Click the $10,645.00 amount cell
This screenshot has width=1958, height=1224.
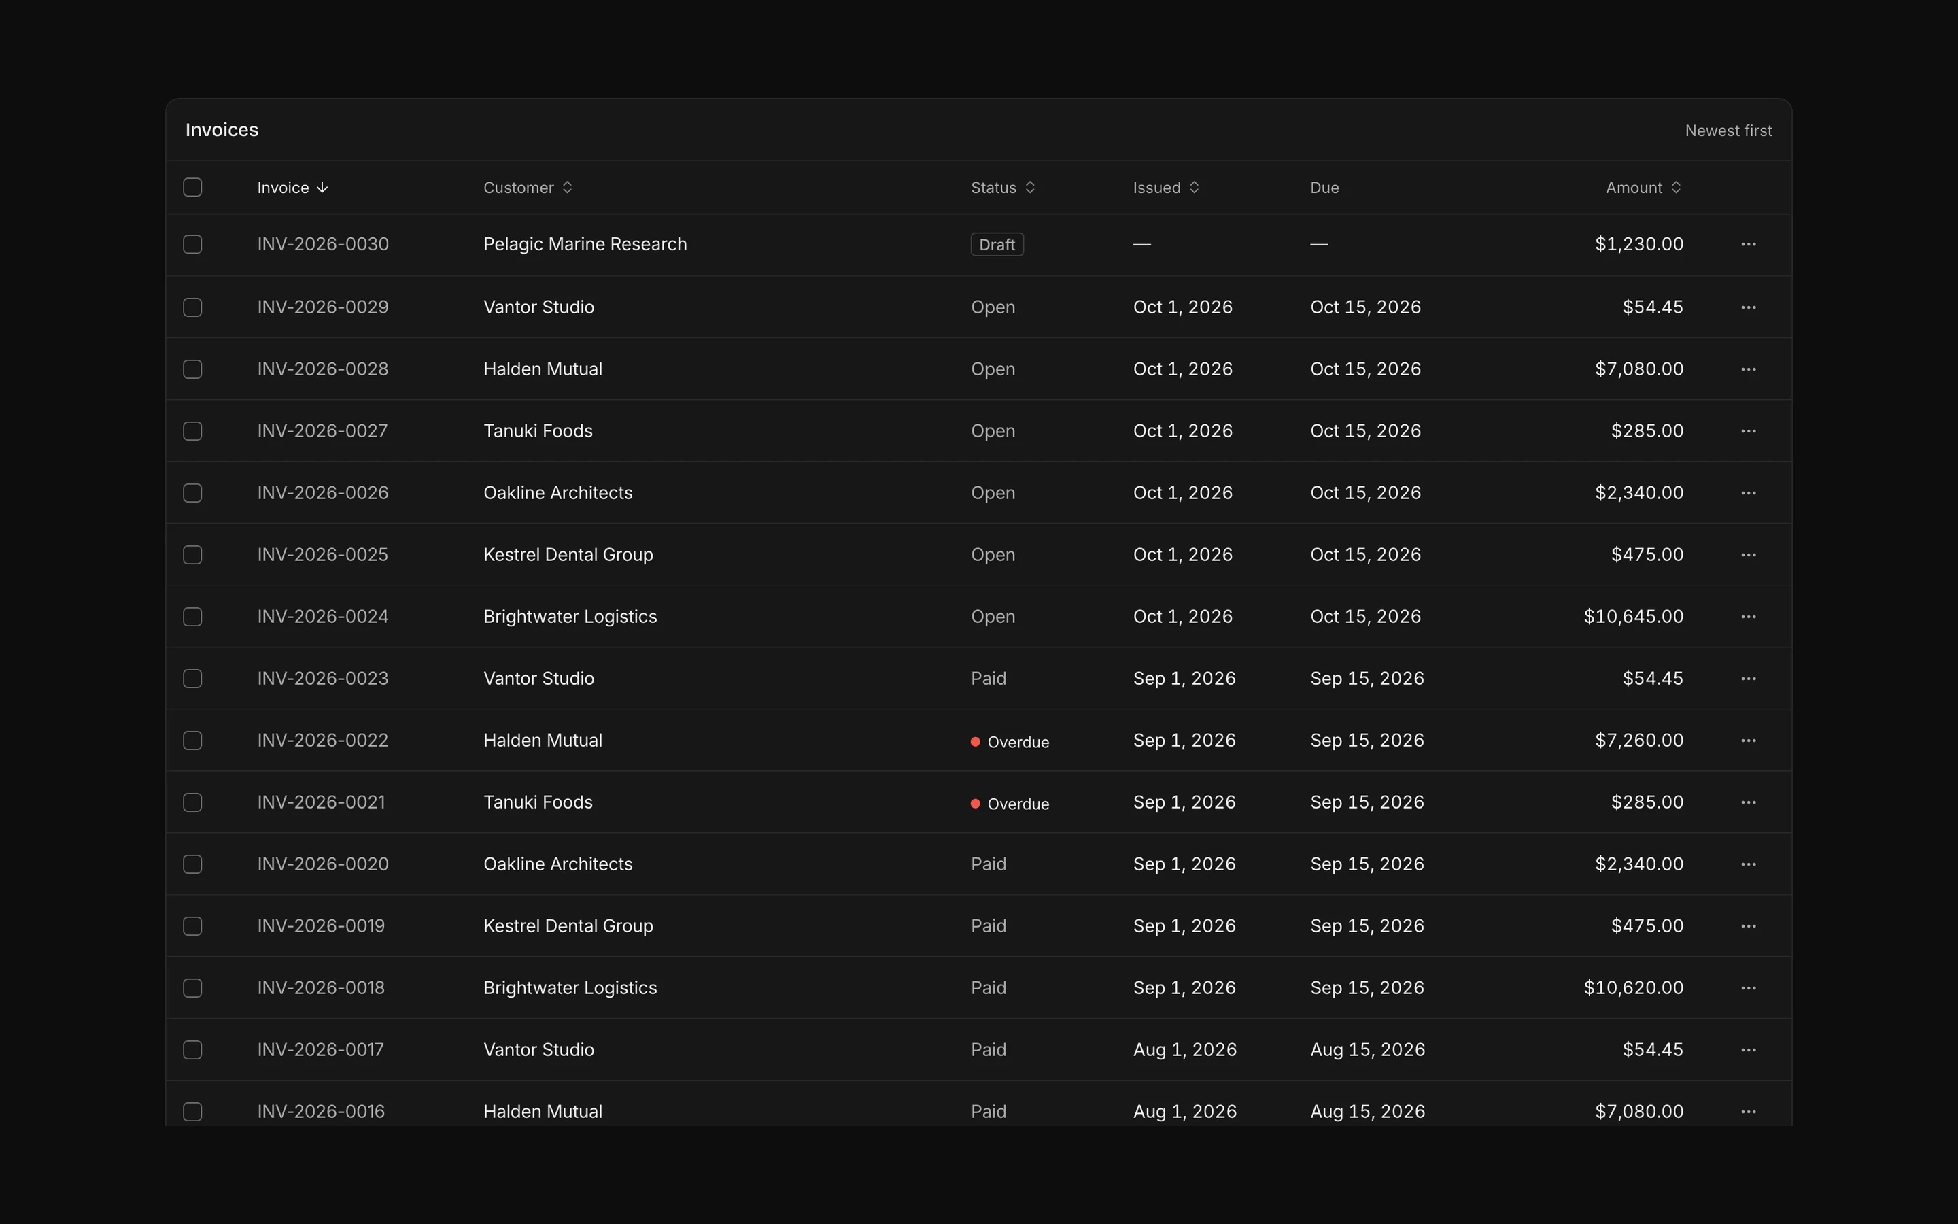tap(1634, 617)
